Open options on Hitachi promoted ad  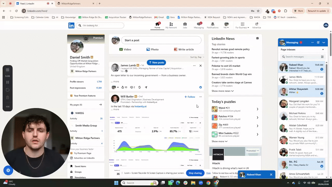(258, 151)
